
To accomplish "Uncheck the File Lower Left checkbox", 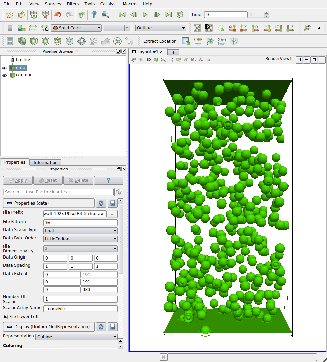I will coord(5,317).
